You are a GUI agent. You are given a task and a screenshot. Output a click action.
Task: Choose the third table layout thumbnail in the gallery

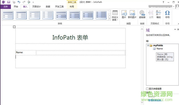[x=35, y=15]
